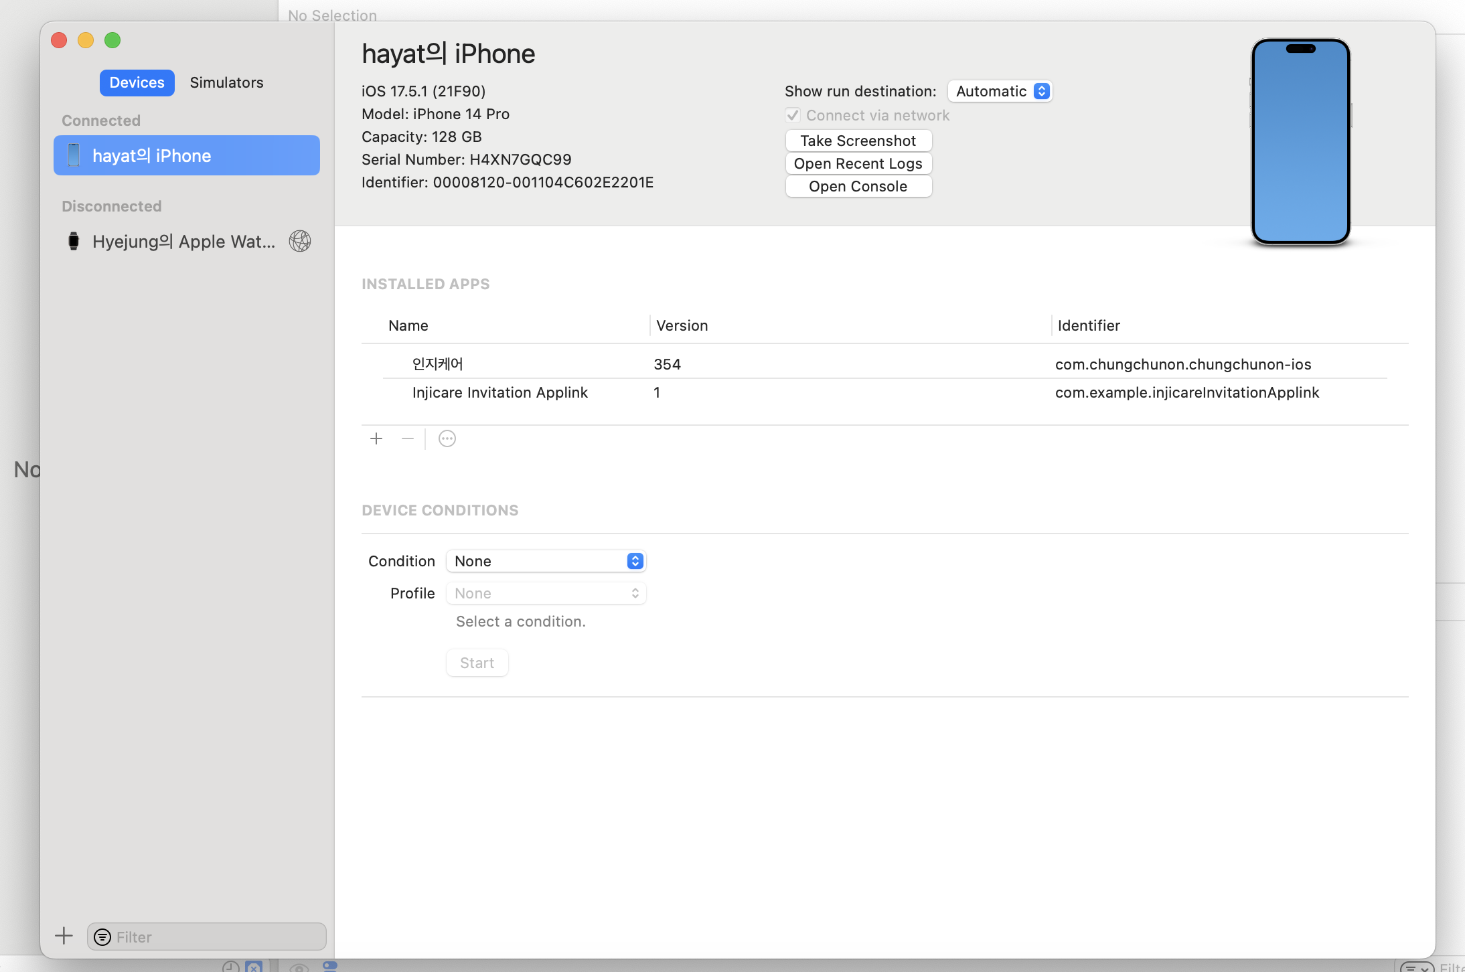Click com.example.injicareInvitationApplink identifier
The height and width of the screenshot is (972, 1465).
point(1187,392)
